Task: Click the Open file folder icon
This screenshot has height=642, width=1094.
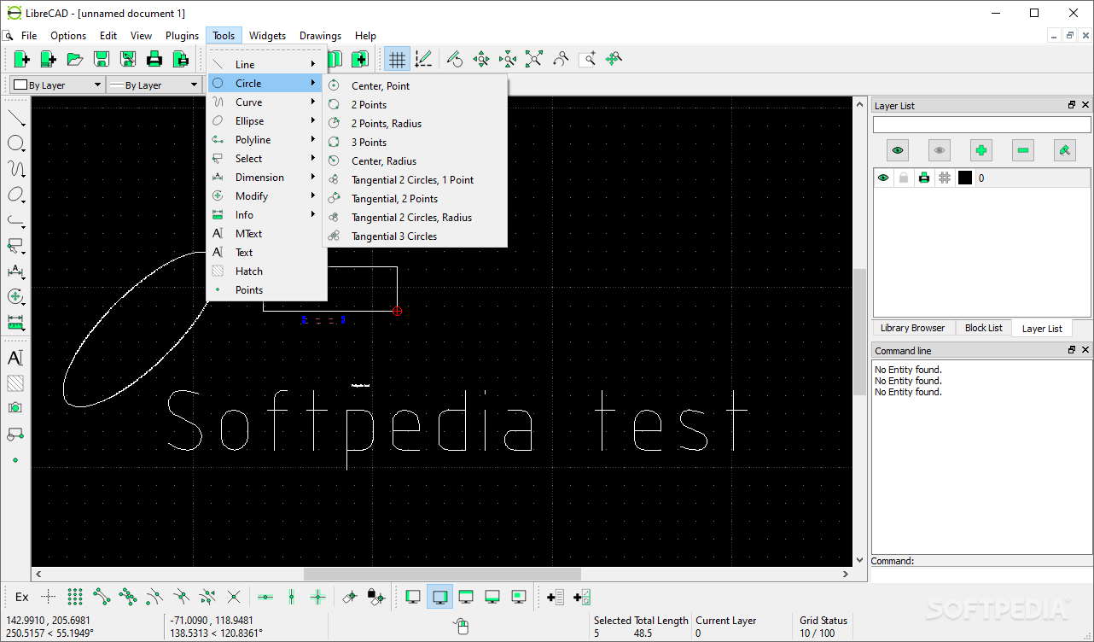Action: pyautogui.click(x=75, y=59)
